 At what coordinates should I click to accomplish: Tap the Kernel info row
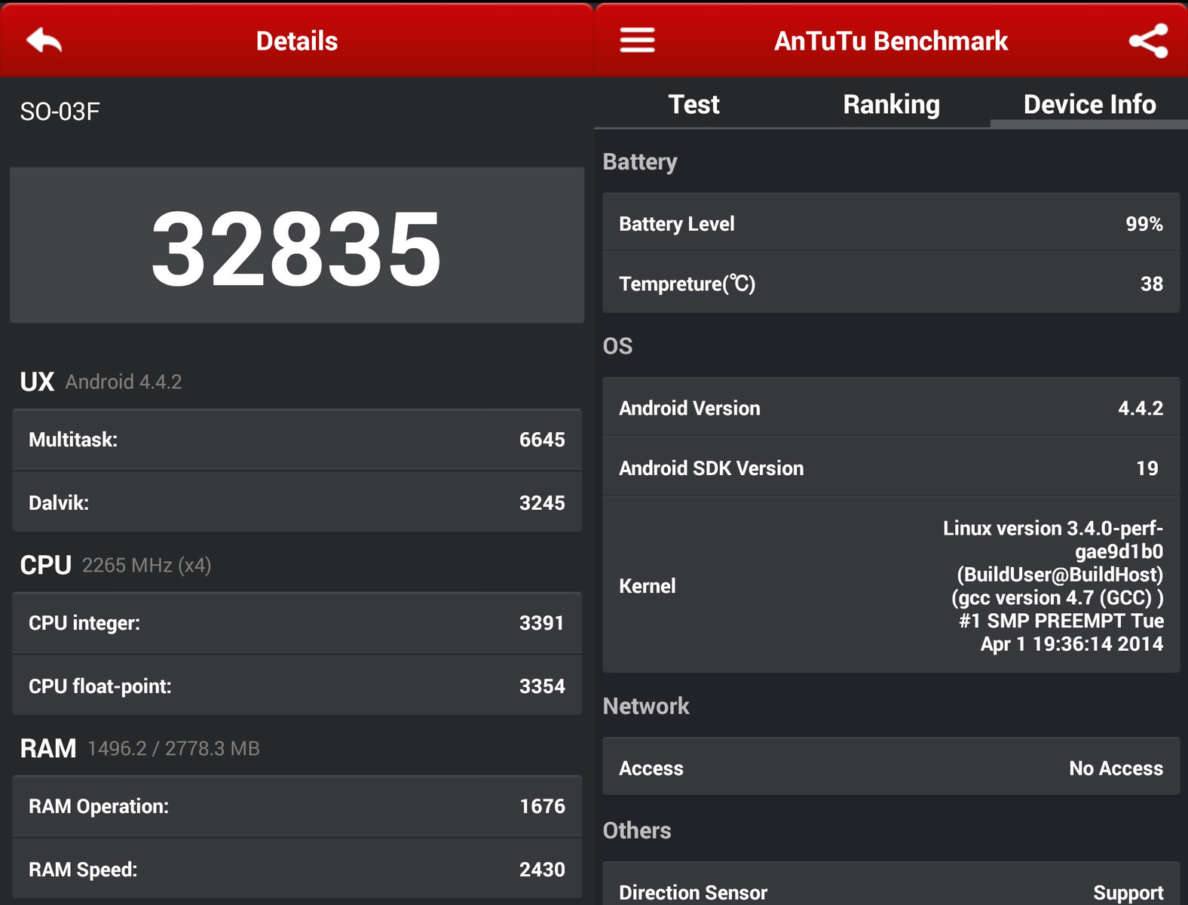(891, 585)
